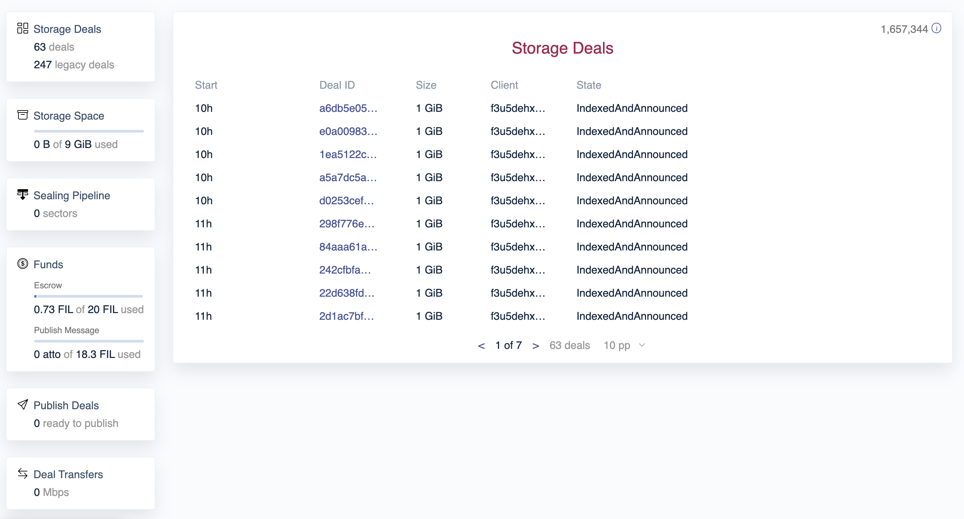Click the Sealing Pipeline icon
This screenshot has width=964, height=519.
pyautogui.click(x=22, y=194)
